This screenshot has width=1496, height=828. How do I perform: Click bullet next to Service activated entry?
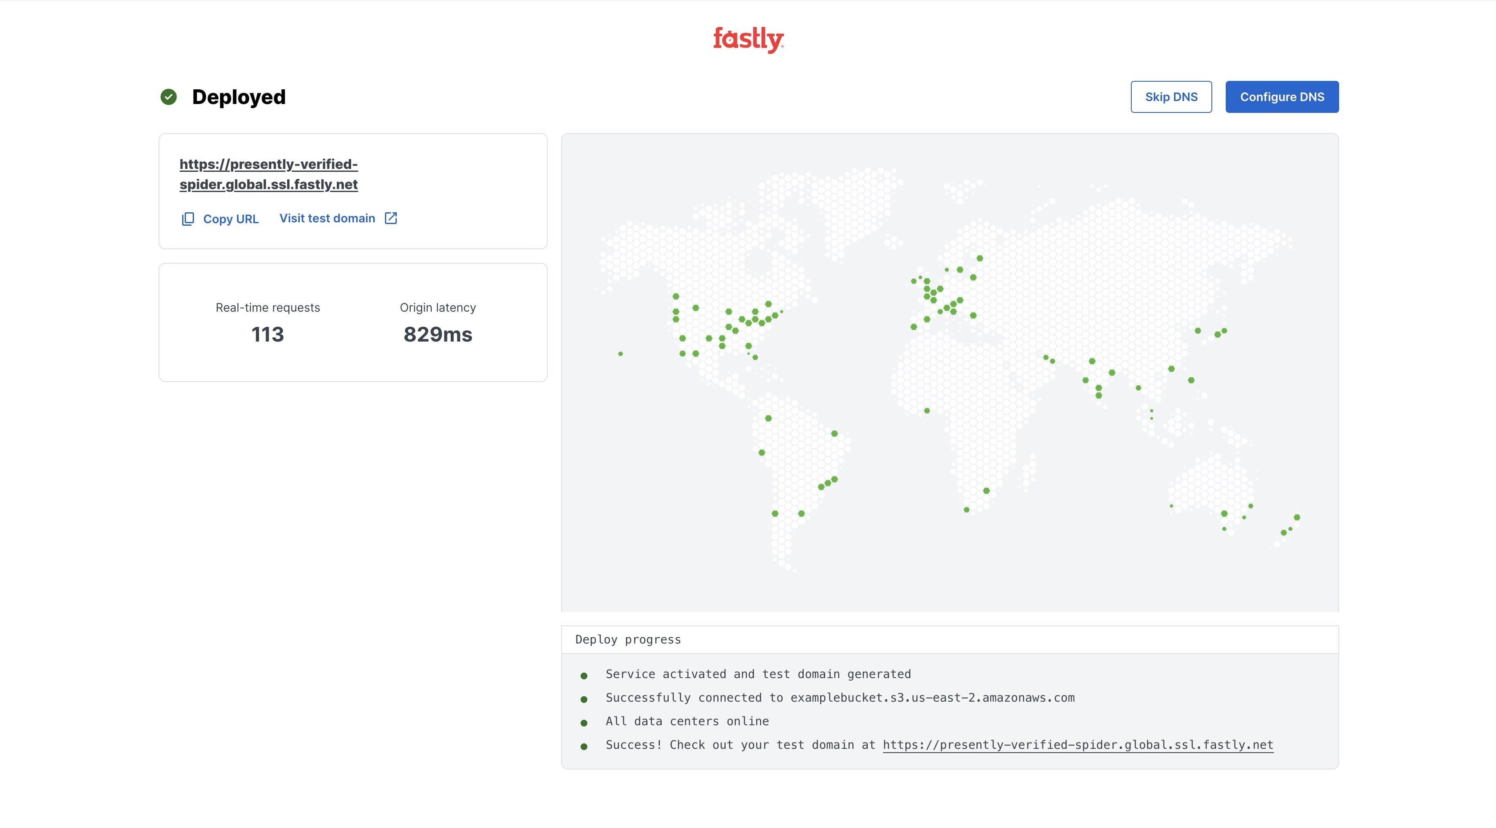(x=584, y=676)
